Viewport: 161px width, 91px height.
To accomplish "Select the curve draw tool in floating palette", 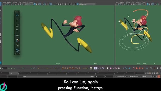I will click(17, 15).
